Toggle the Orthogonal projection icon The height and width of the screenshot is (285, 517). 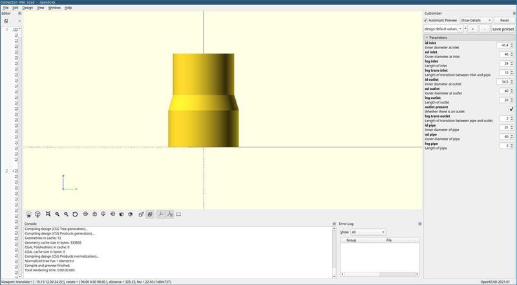click(150, 215)
